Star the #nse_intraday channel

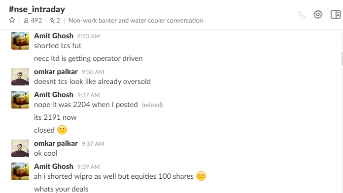[x=12, y=20]
